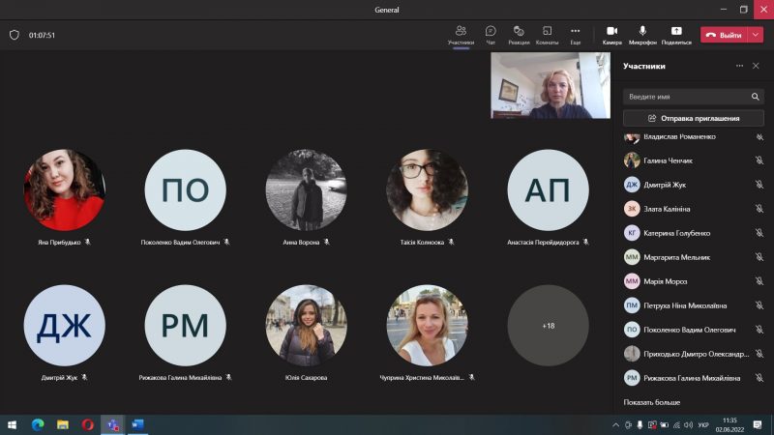
Task: Click the Поделиться share screen icon
Action: click(676, 35)
